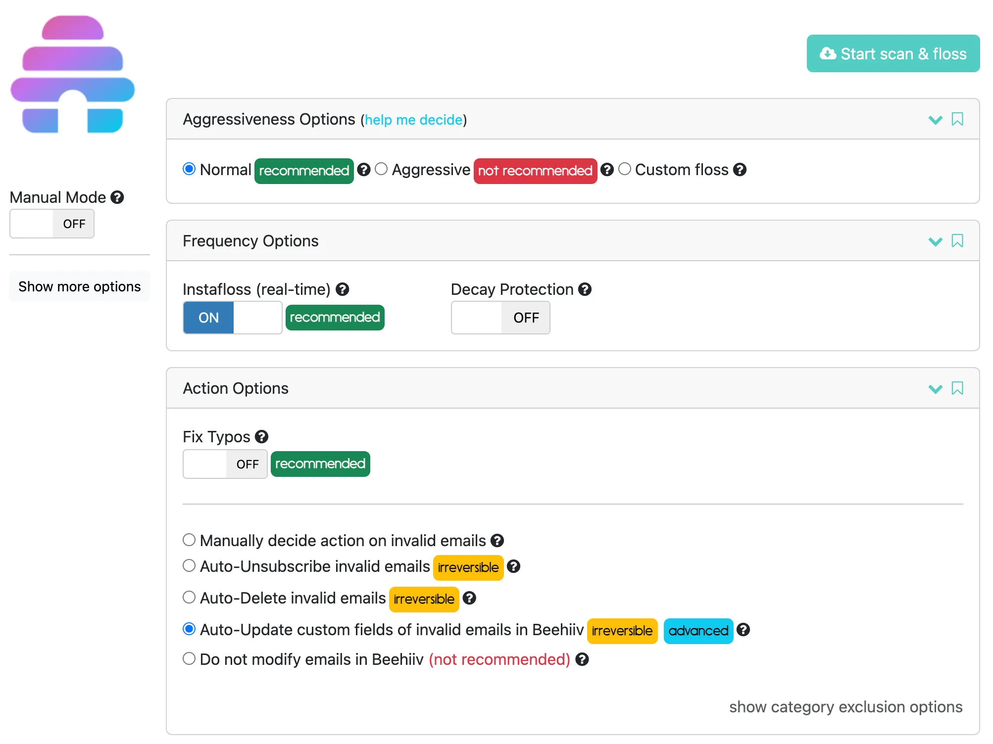The width and height of the screenshot is (993, 744).
Task: Open Decay Protection help icon
Action: tap(585, 289)
